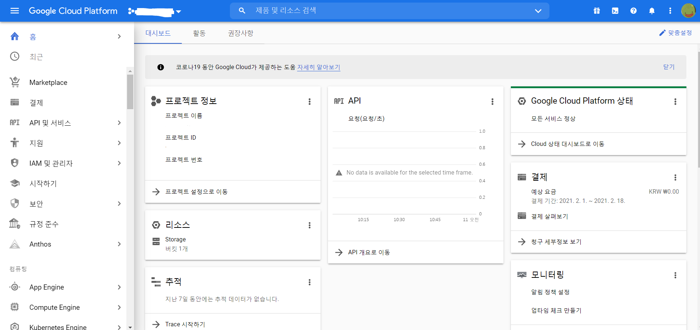Click the compliance building icon
The height and width of the screenshot is (330, 700).
pos(15,223)
